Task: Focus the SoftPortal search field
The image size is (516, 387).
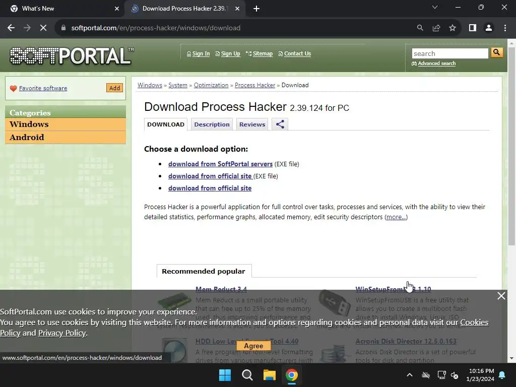Action: tap(450, 53)
